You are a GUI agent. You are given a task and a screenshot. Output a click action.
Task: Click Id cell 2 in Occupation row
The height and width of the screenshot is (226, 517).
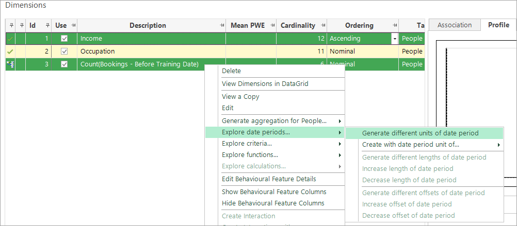(38, 51)
